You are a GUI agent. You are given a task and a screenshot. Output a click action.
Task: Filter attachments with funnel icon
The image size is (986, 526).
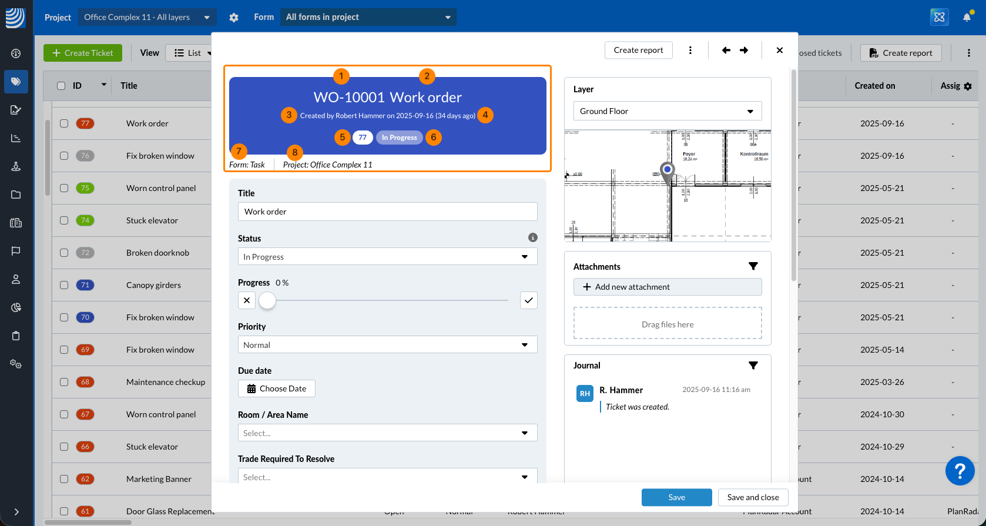[x=753, y=266]
